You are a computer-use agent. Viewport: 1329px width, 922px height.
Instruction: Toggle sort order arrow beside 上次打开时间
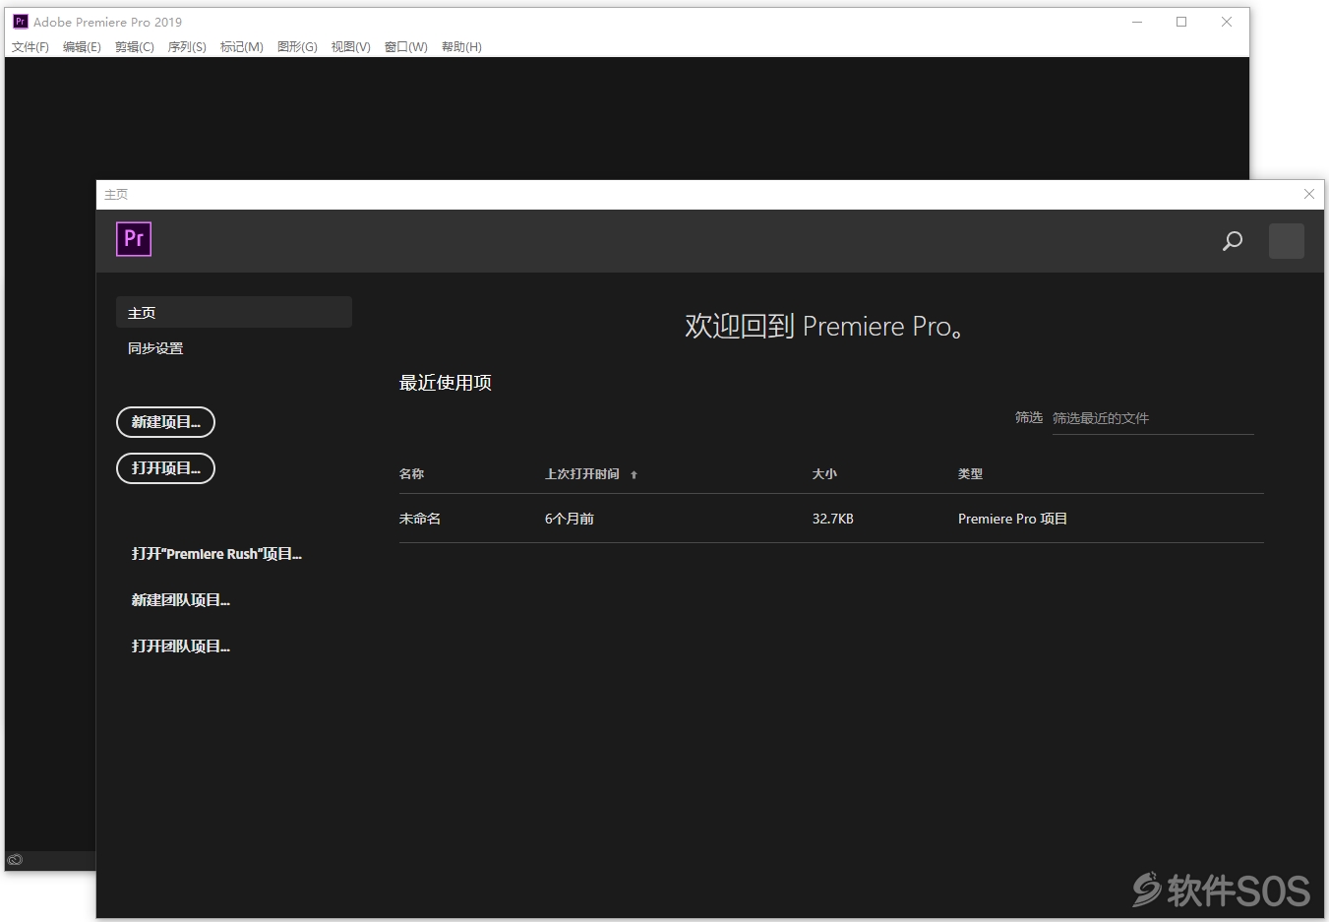coord(634,474)
